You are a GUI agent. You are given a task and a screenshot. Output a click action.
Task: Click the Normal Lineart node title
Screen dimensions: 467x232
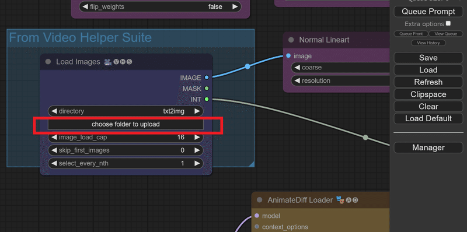324,40
